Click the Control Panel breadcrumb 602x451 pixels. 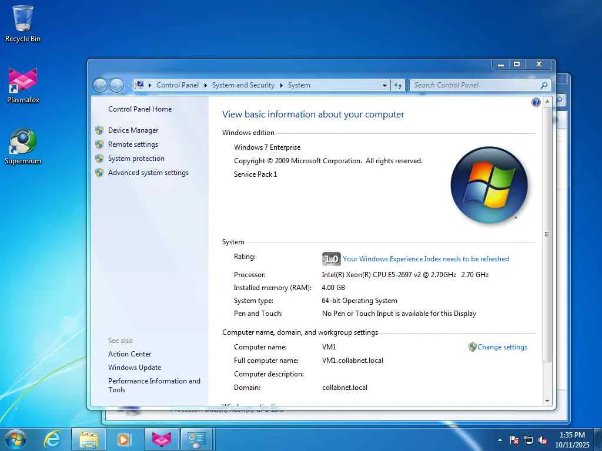tap(178, 85)
